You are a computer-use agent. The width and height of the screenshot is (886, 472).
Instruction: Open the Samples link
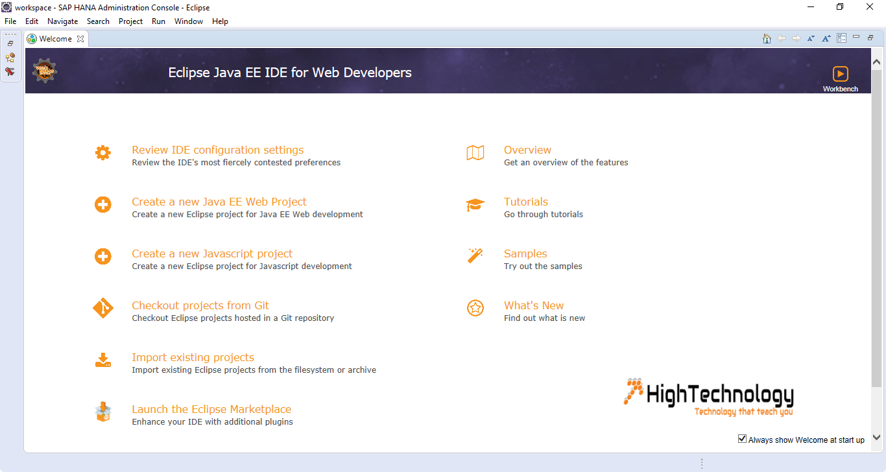click(525, 254)
